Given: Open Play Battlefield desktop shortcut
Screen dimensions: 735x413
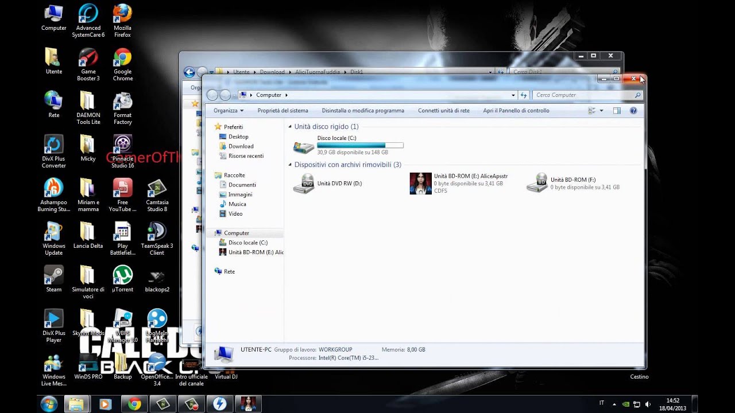Looking at the screenshot, I should [x=122, y=239].
